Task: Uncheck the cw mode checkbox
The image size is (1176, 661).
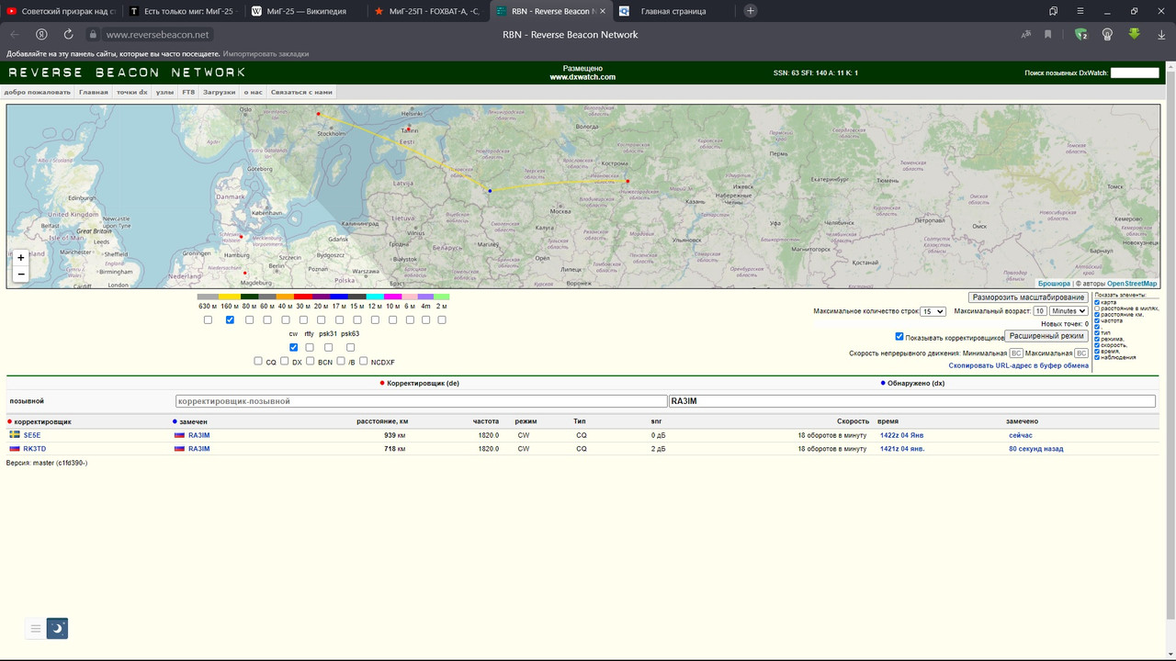Action: click(293, 347)
